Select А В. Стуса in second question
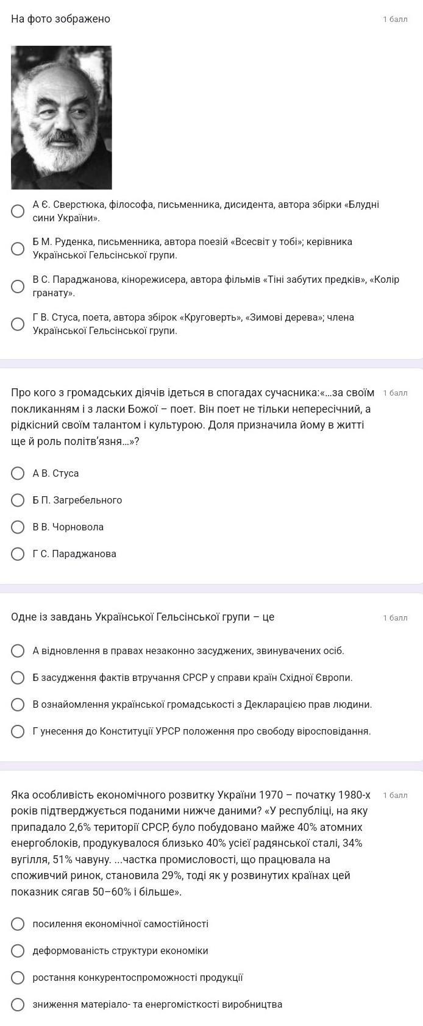This screenshot has width=423, height=1026. click(18, 473)
